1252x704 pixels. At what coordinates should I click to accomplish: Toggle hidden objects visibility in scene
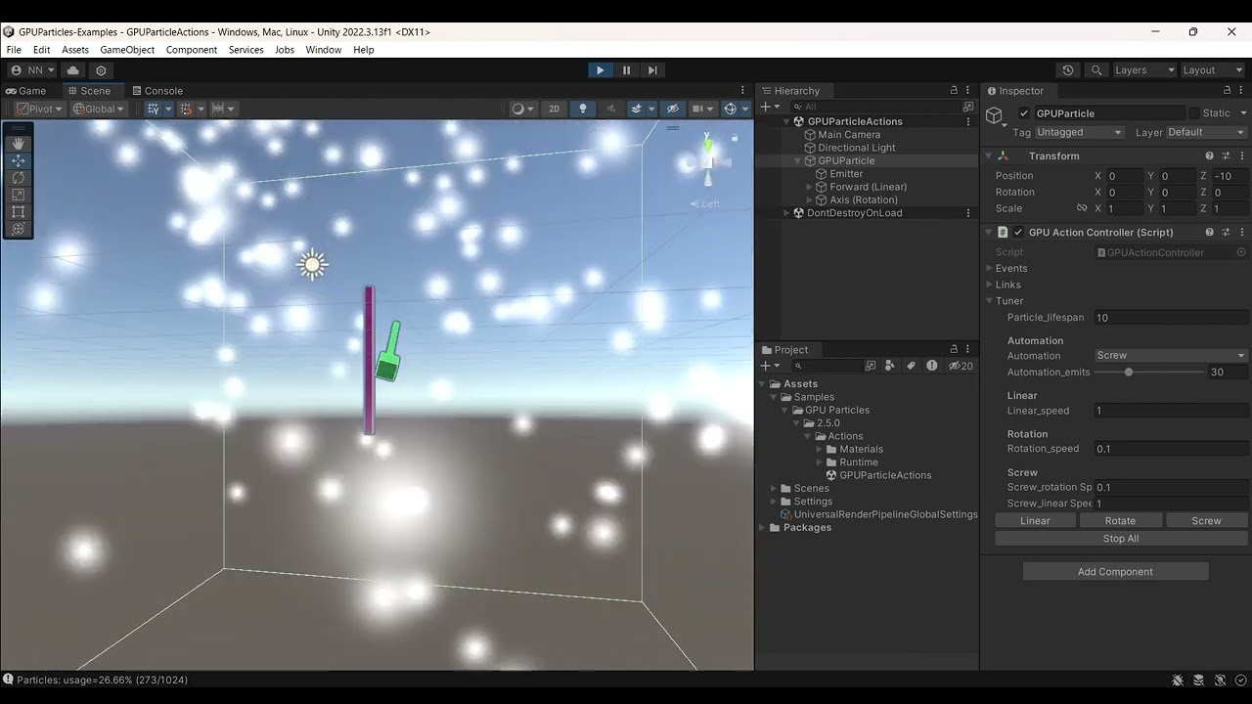pos(671,109)
